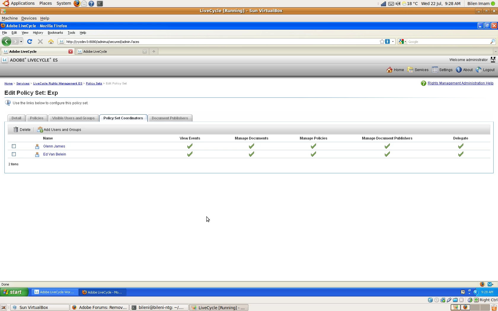Switch to Visible Users and Groups tab
The image size is (498, 311).
[73, 118]
